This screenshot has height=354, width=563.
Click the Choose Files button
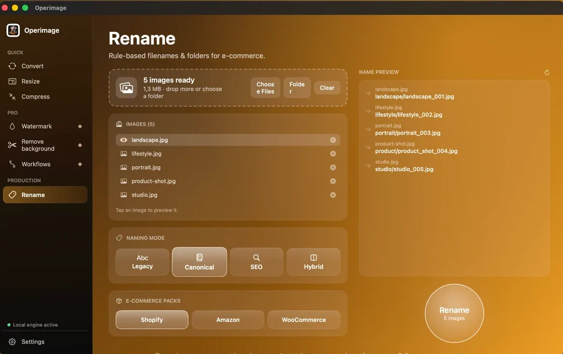(265, 88)
